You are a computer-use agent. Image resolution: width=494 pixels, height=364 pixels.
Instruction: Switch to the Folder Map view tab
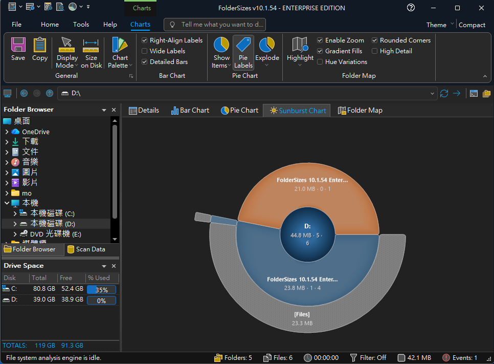(x=360, y=111)
